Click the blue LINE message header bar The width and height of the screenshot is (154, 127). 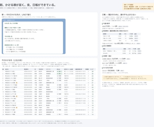tap(33, 20)
